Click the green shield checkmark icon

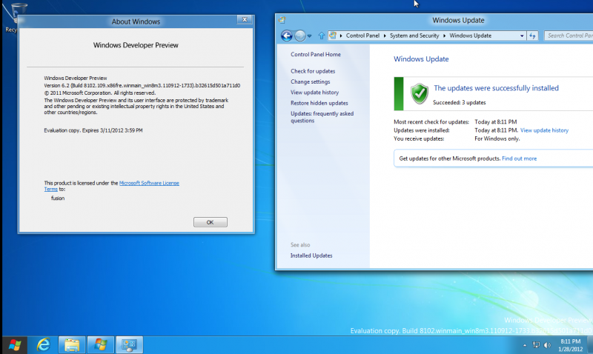420,94
